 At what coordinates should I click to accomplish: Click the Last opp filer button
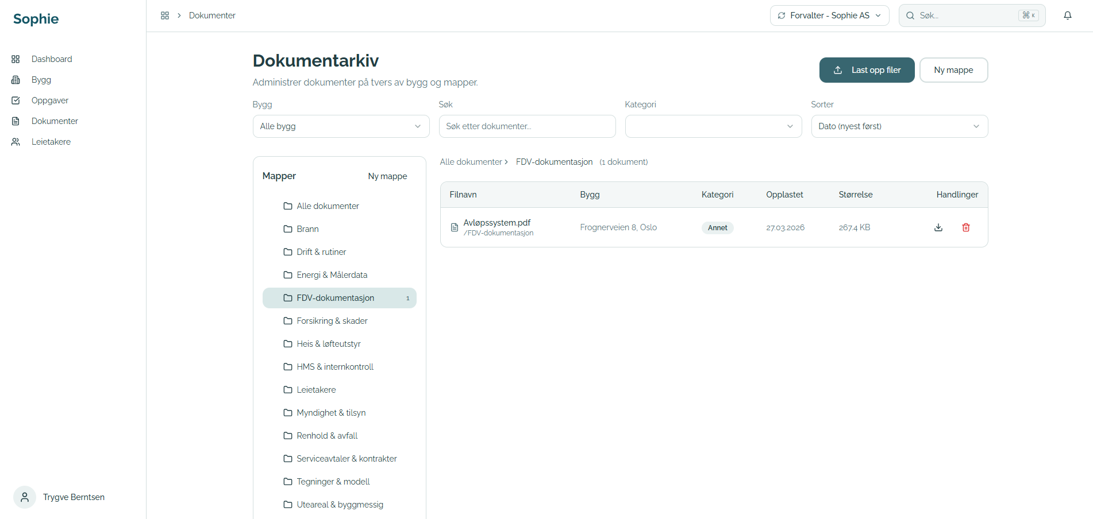tap(867, 70)
